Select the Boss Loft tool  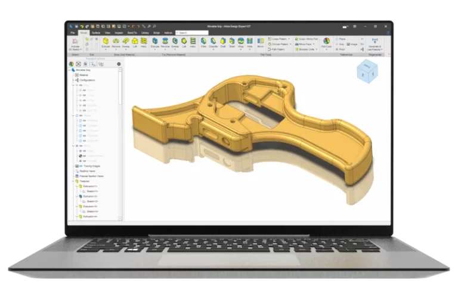tap(135, 43)
